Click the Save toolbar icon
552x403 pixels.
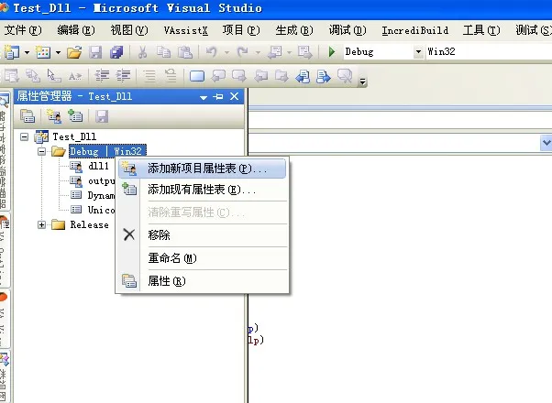95,52
